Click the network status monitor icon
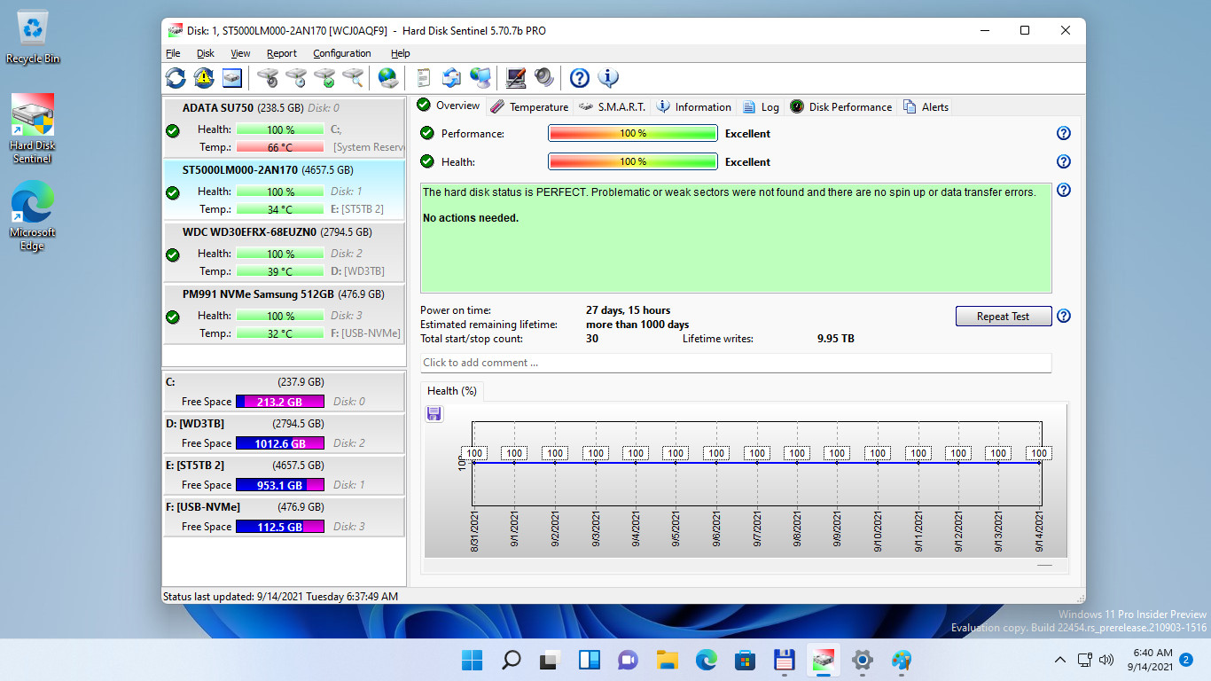The image size is (1211, 681). pos(481,78)
